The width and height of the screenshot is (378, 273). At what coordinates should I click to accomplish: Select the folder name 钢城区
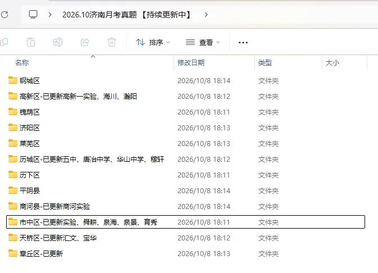tap(30, 80)
